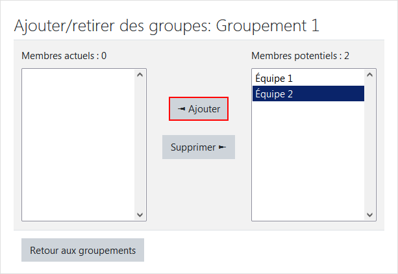Click the right arrow icon on Supprimer
This screenshot has width=398, height=274.
(223, 147)
